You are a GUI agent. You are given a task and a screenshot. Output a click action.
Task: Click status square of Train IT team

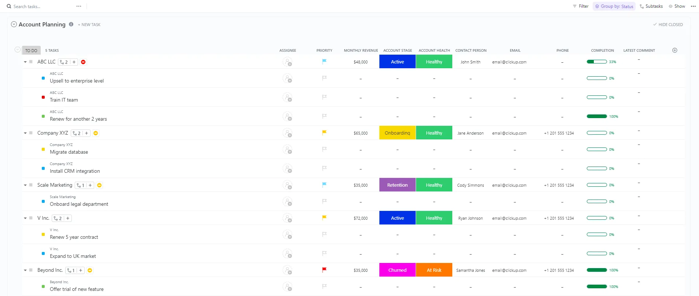coord(43,97)
